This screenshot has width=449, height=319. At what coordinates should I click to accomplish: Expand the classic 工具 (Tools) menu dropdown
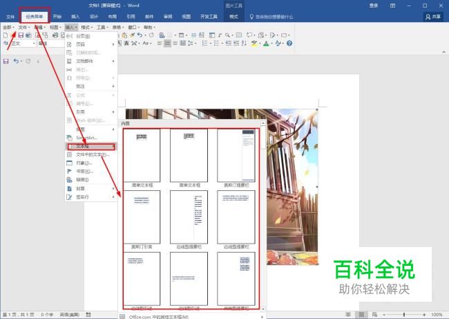click(102, 27)
